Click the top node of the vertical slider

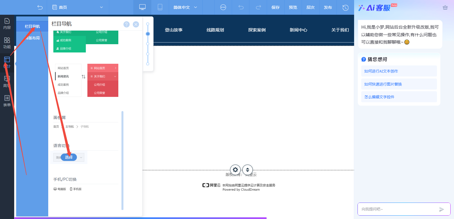tap(148, 24)
